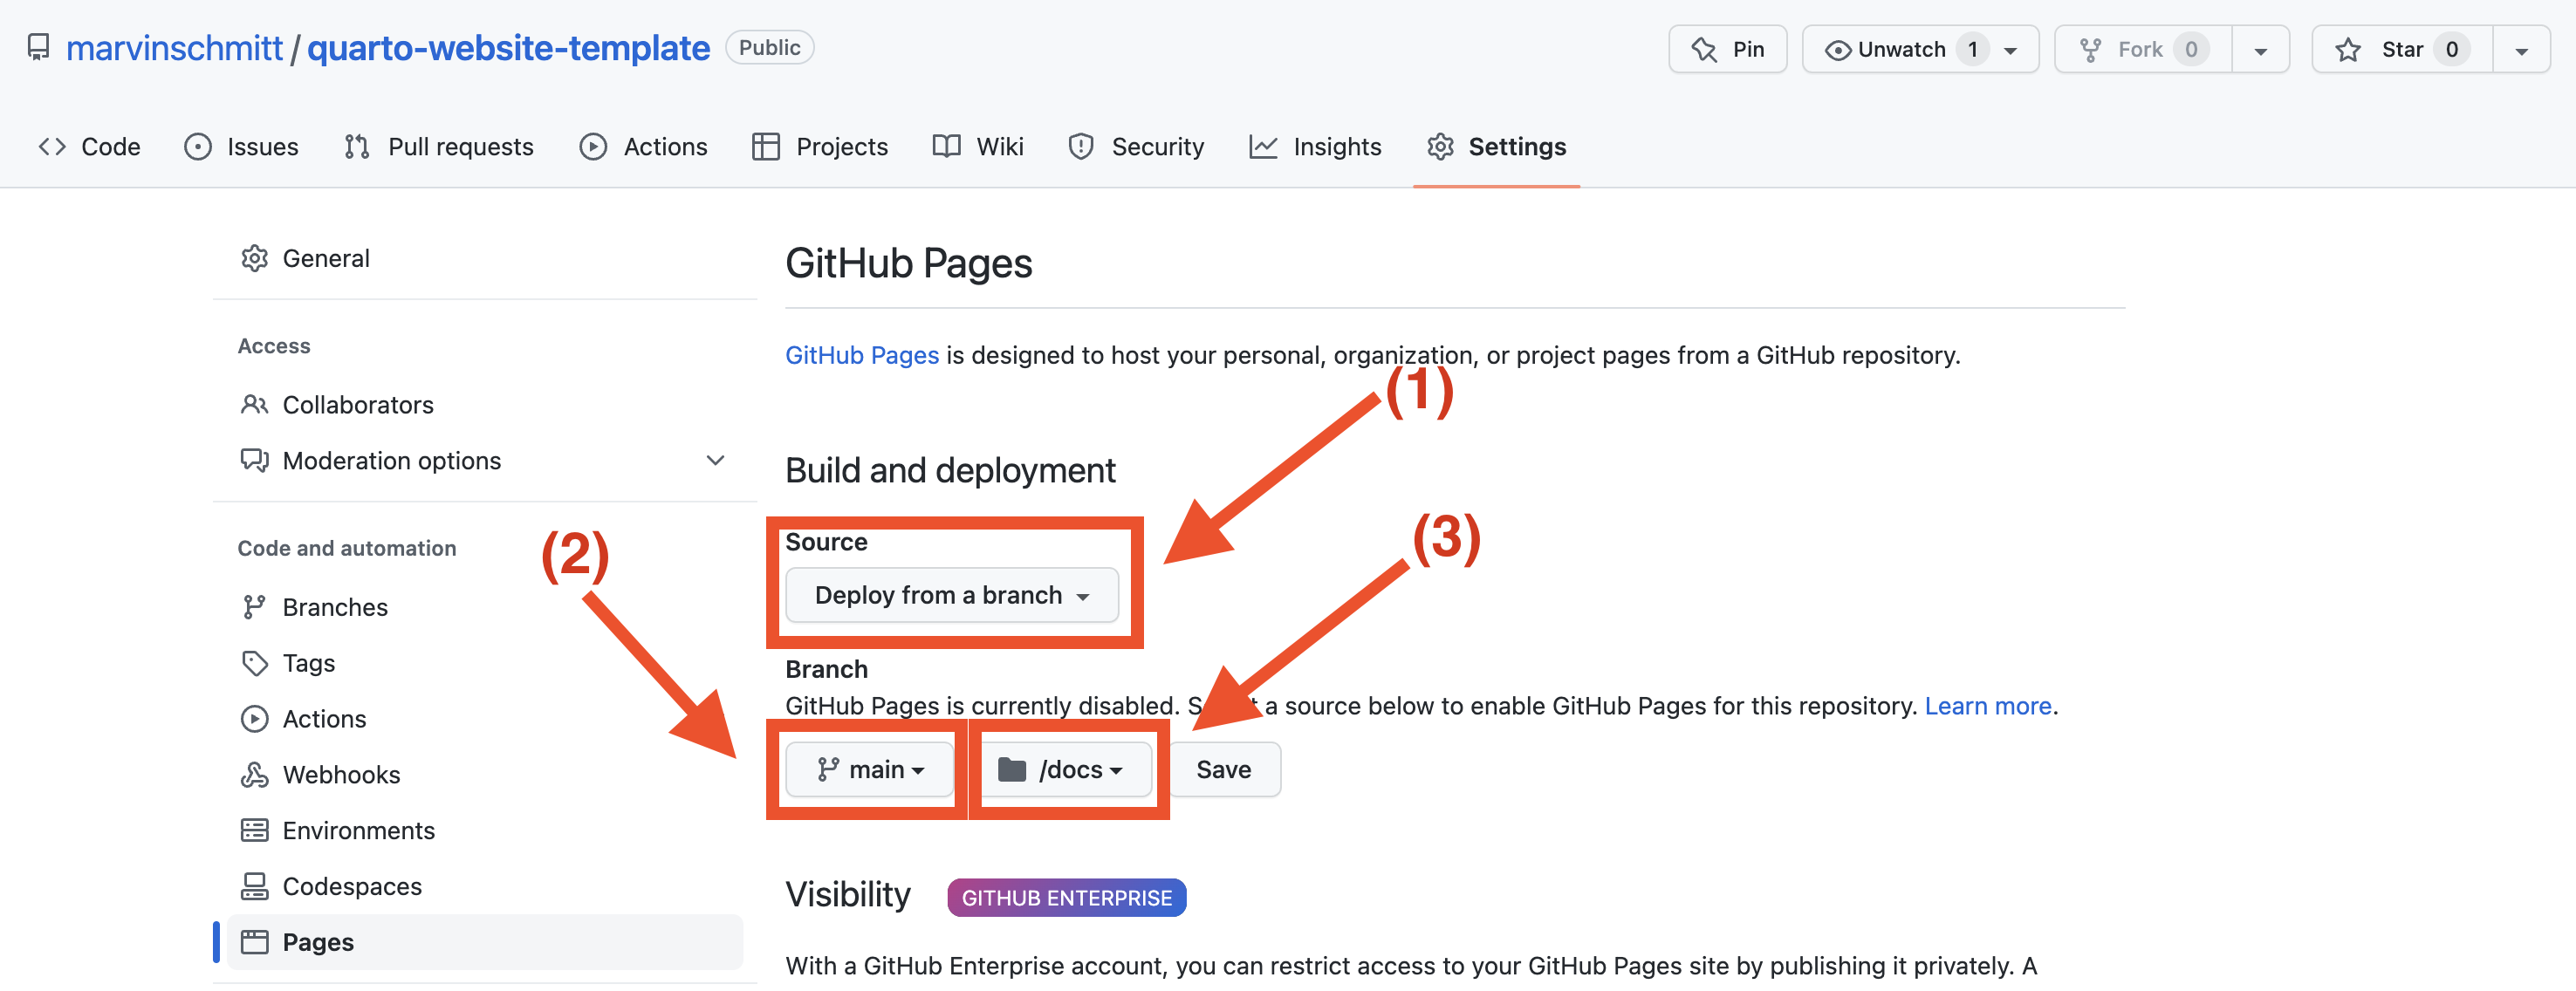Open Actions settings in sidebar

pos(485,719)
